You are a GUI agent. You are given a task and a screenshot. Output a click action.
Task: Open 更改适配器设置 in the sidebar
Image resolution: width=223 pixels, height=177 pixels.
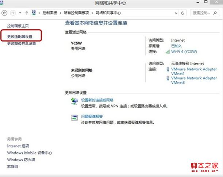pos(20,36)
